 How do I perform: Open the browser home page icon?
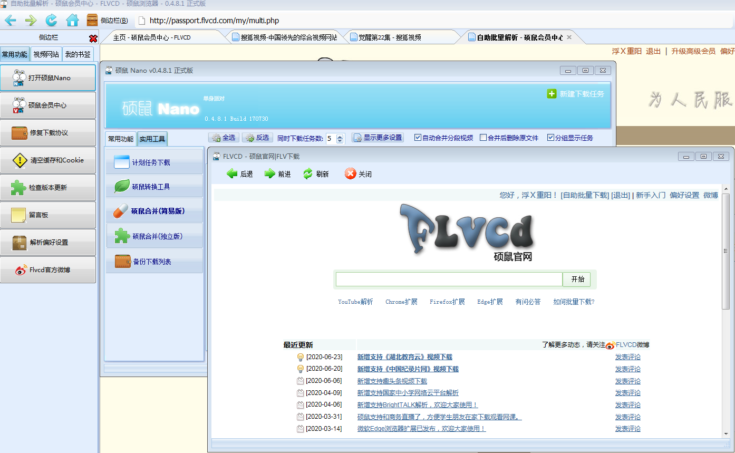click(72, 21)
